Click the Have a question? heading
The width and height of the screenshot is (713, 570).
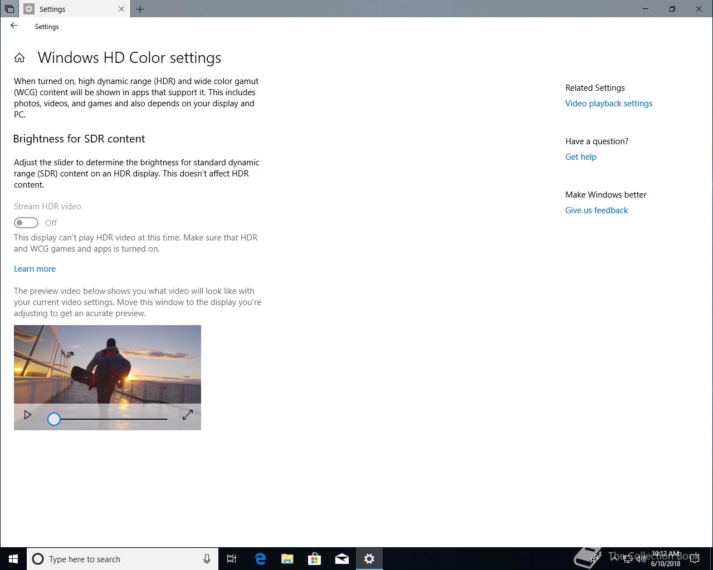point(597,141)
